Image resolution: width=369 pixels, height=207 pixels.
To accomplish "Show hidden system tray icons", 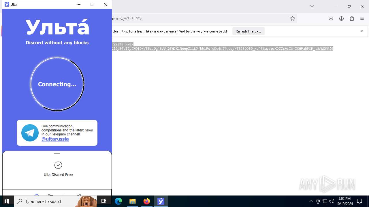I will tap(311, 201).
